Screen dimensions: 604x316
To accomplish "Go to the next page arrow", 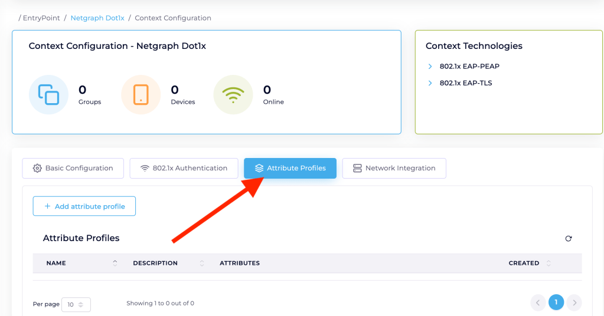I will pyautogui.click(x=574, y=303).
